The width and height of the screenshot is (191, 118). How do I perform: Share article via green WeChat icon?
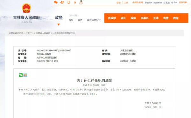pos(21,75)
